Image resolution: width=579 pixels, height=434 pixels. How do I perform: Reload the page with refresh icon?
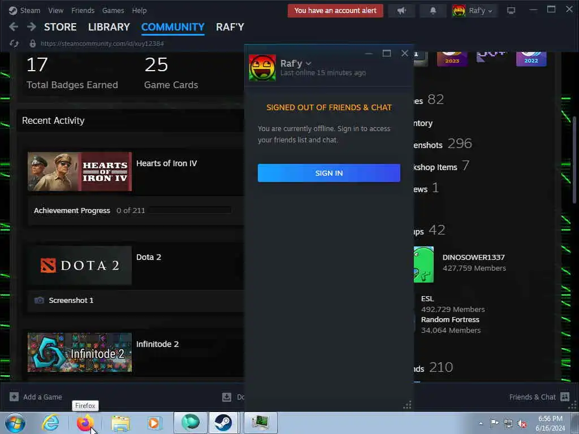14,44
